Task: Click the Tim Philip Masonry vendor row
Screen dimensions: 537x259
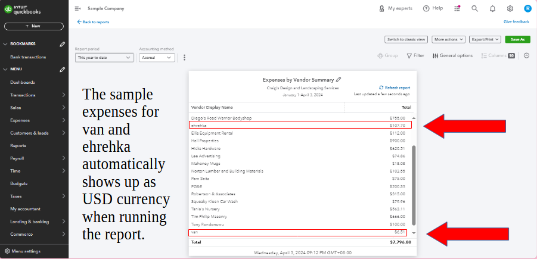Action: tap(300, 217)
